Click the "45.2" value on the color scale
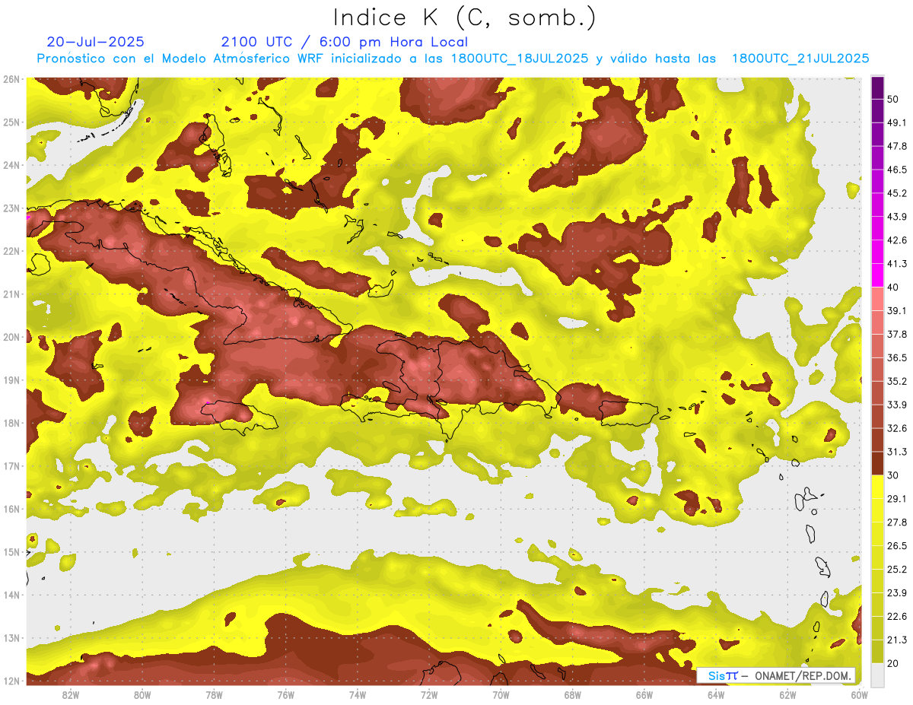This screenshot has height=705, width=913. (896, 193)
